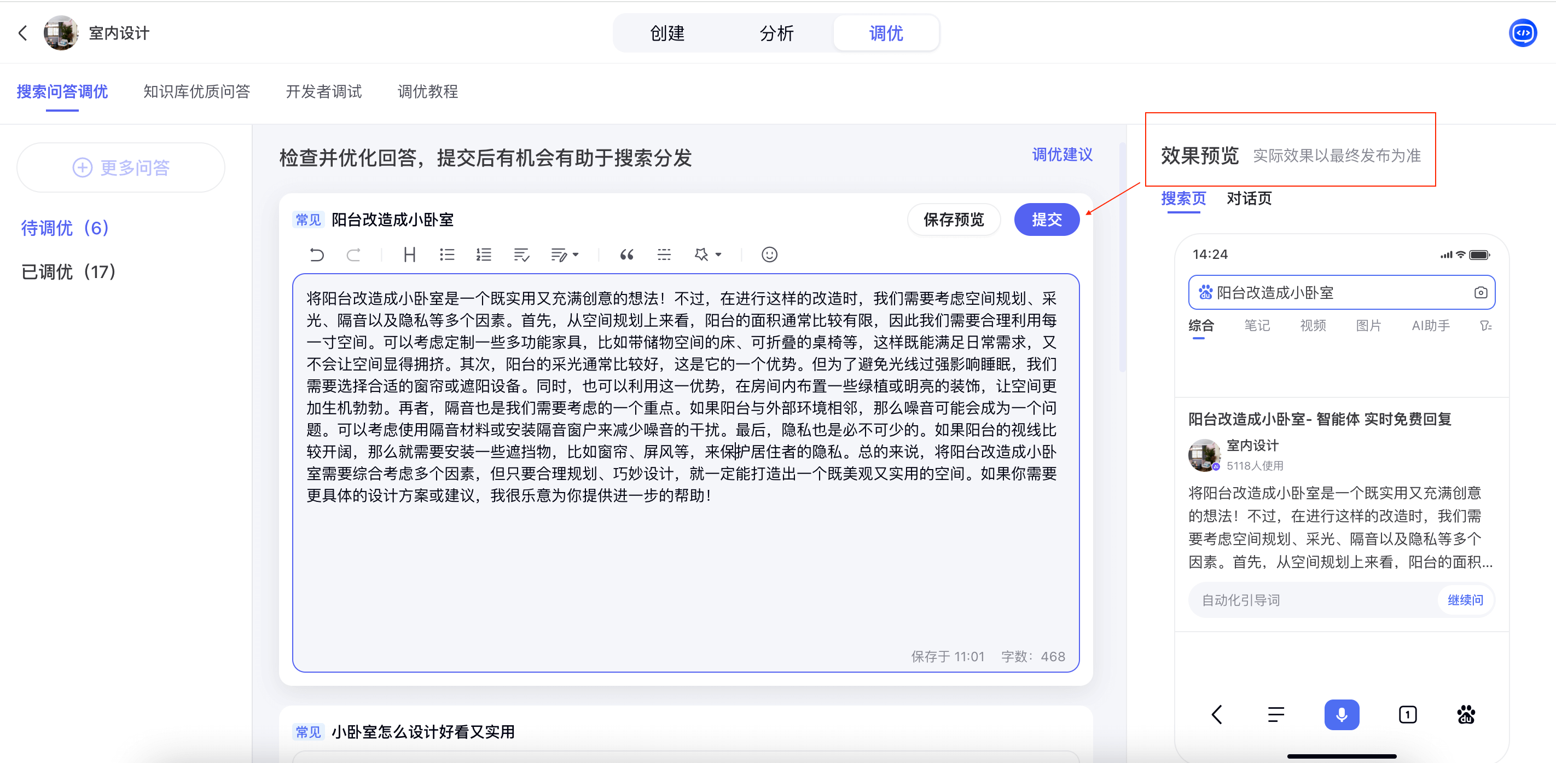This screenshot has width=1556, height=763.
Task: Switch preview to 对话页
Action: point(1249,198)
